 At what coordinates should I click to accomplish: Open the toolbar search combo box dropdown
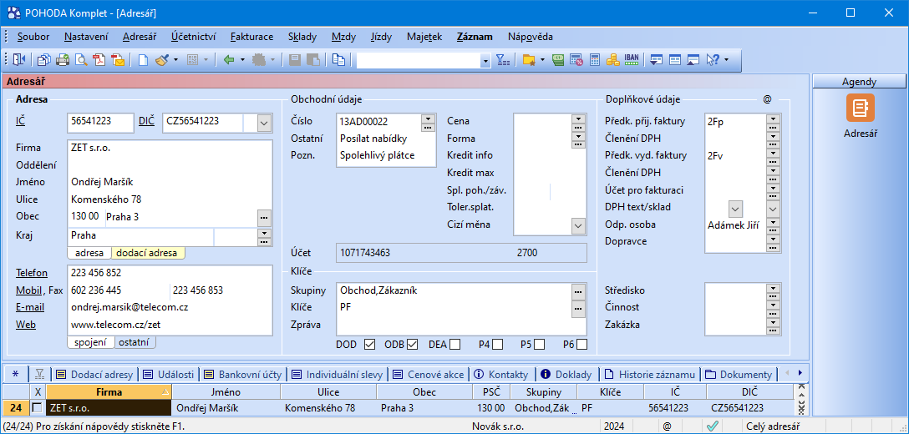(485, 60)
